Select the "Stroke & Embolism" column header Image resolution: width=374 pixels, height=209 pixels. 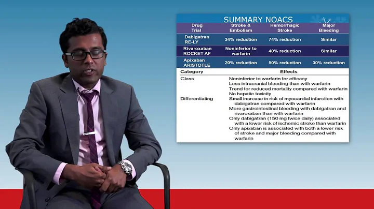coord(241,28)
